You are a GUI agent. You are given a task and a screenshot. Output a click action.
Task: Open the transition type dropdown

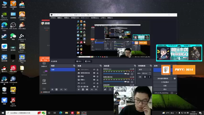click(x=145, y=70)
